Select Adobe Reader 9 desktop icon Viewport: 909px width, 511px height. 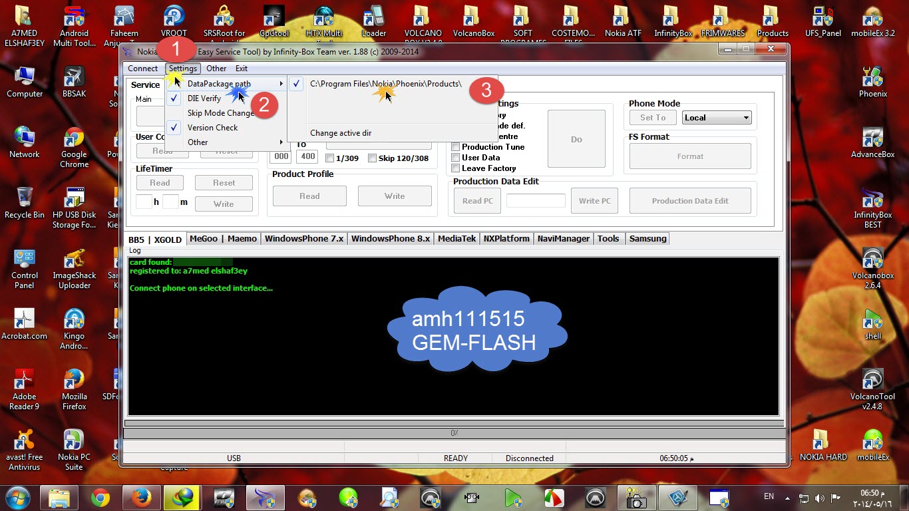point(25,390)
